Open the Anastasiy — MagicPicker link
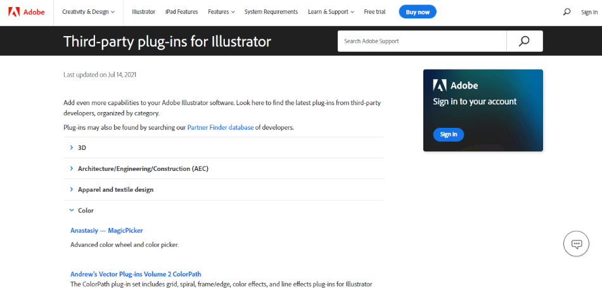 (106, 230)
